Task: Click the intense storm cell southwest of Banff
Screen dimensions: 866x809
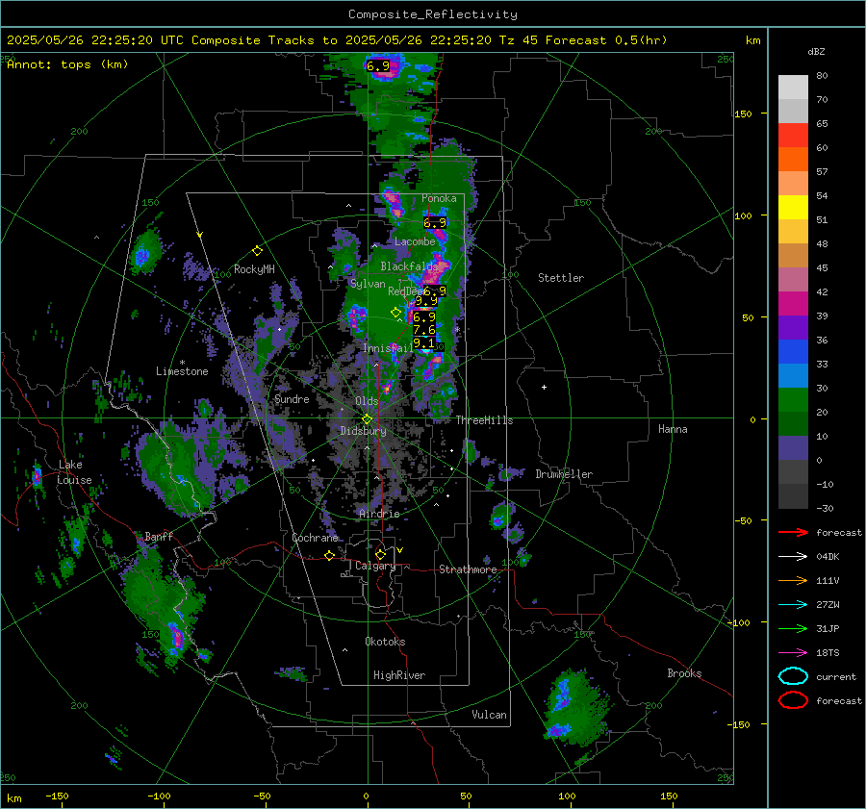Action: (x=177, y=638)
